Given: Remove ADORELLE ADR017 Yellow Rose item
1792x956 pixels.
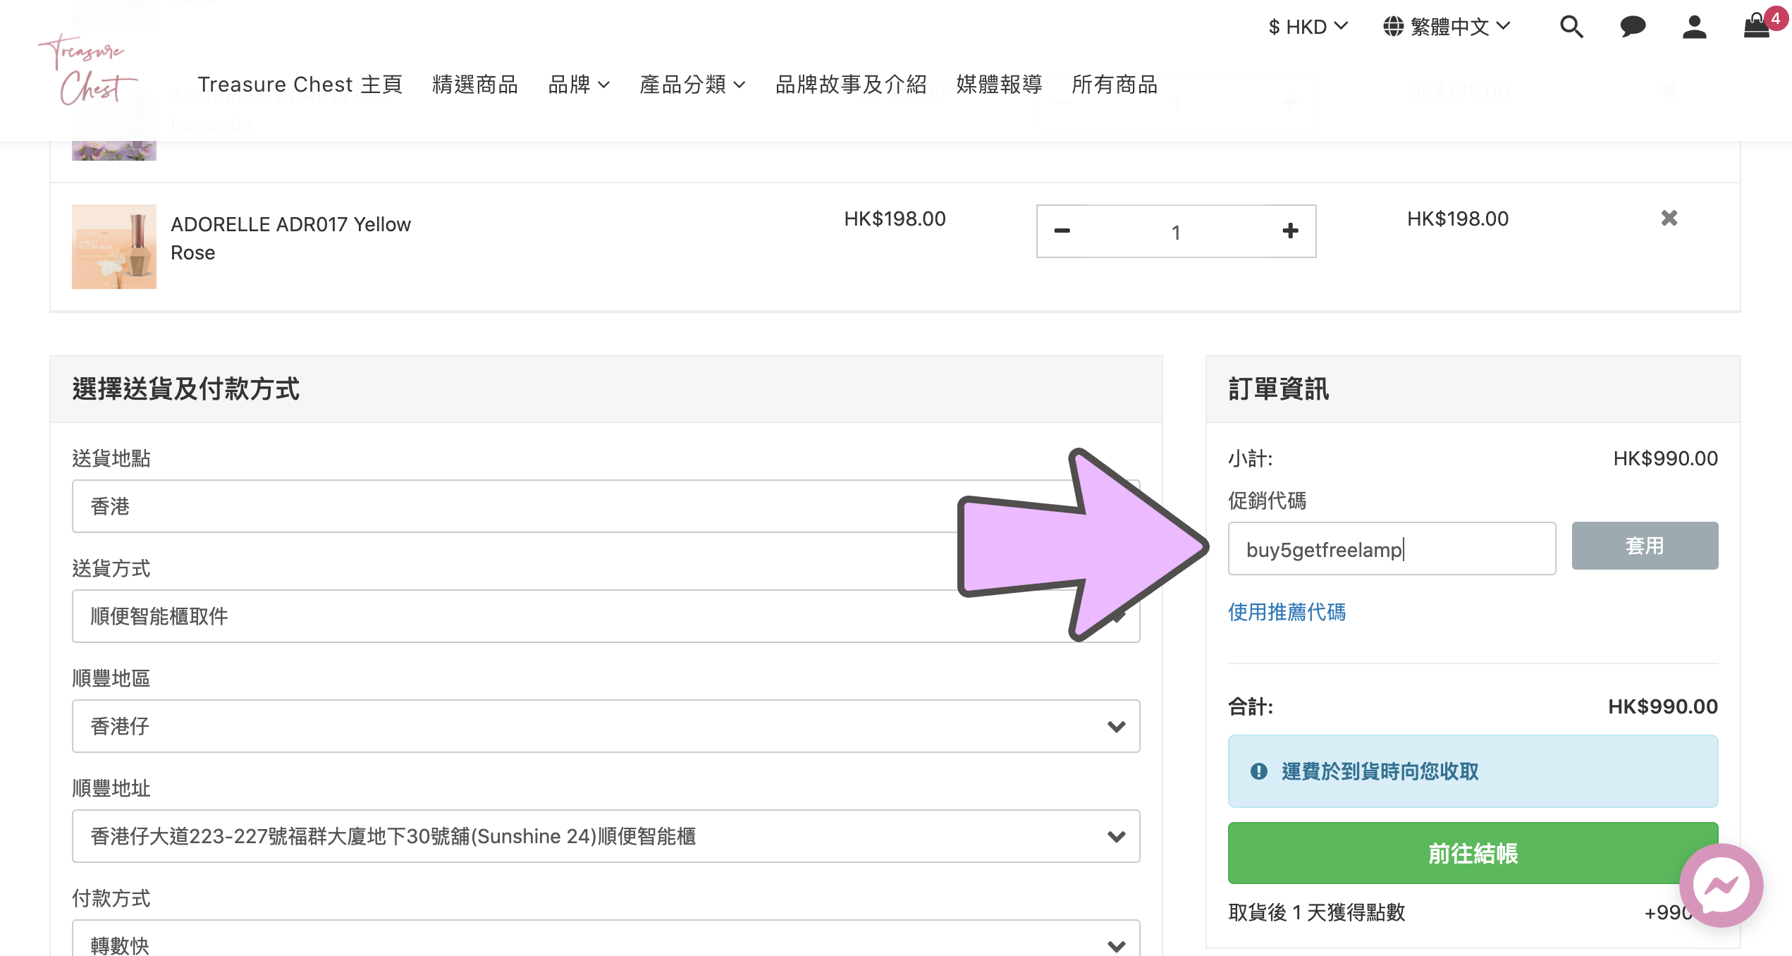Looking at the screenshot, I should pyautogui.click(x=1669, y=219).
